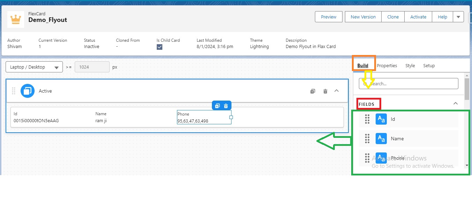Viewport: 472px width, 220px height.
Task: Open the Laptop / Desktop breakpoint dropdown
Action: pos(34,67)
